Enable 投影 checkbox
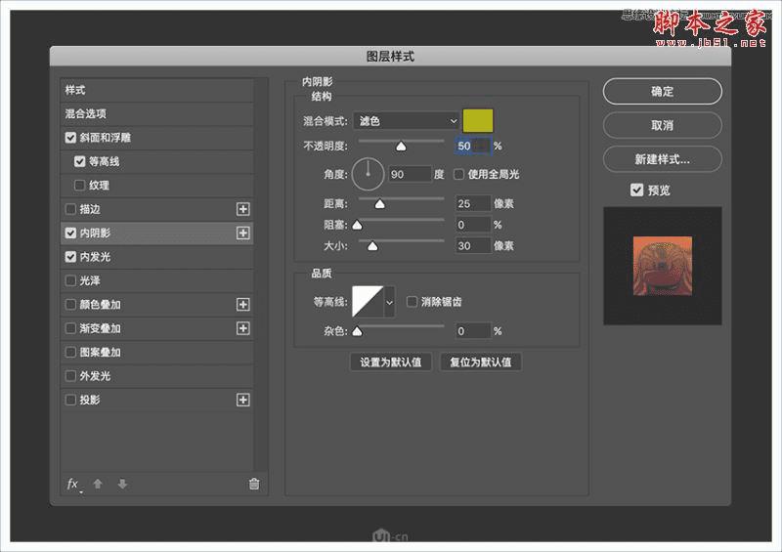 [70, 400]
